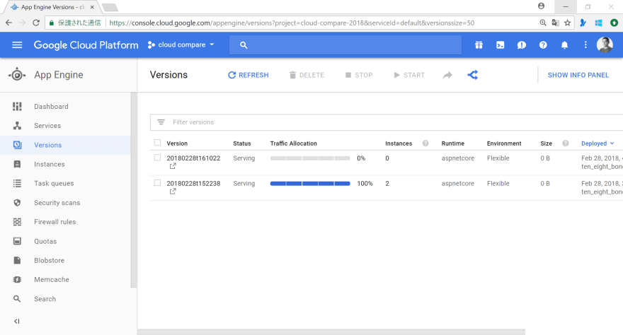
Task: Click the header search box
Action: coord(345,45)
